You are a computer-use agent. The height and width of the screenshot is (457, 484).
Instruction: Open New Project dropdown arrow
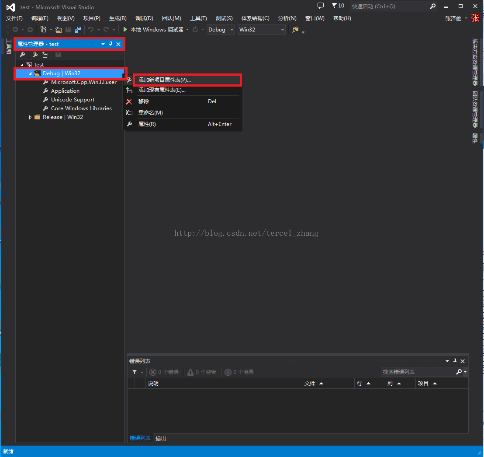tap(51, 30)
